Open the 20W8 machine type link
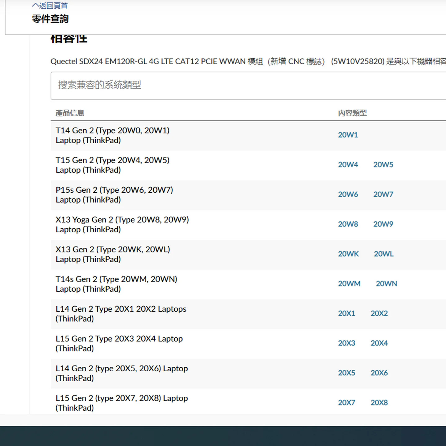Viewport: 446px width, 446px height. 348,224
